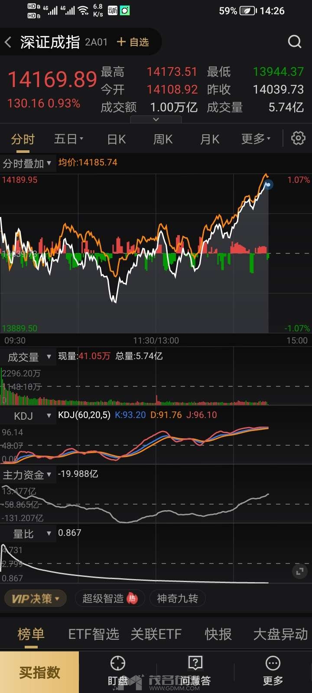Viewport: 312px width, 693px height.
Task: Open the 盯盘 crosshair icon
Action: tap(117, 664)
